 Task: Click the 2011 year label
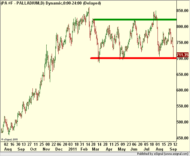tap(72, 149)
